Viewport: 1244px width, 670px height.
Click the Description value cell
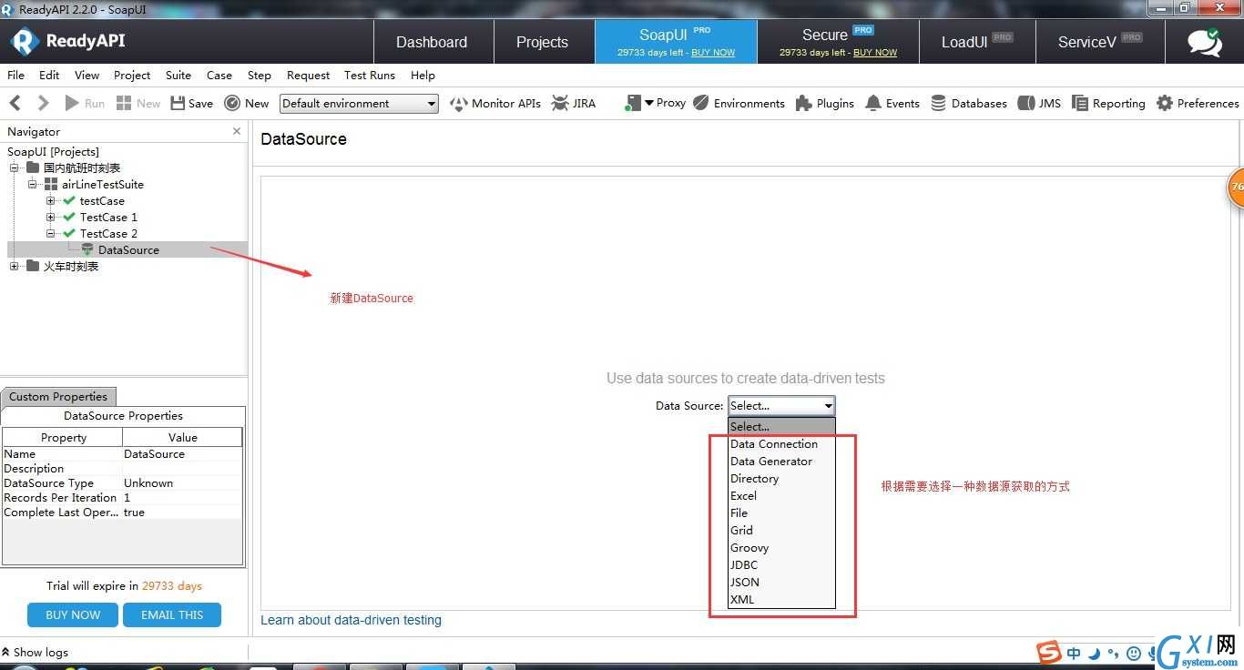182,468
